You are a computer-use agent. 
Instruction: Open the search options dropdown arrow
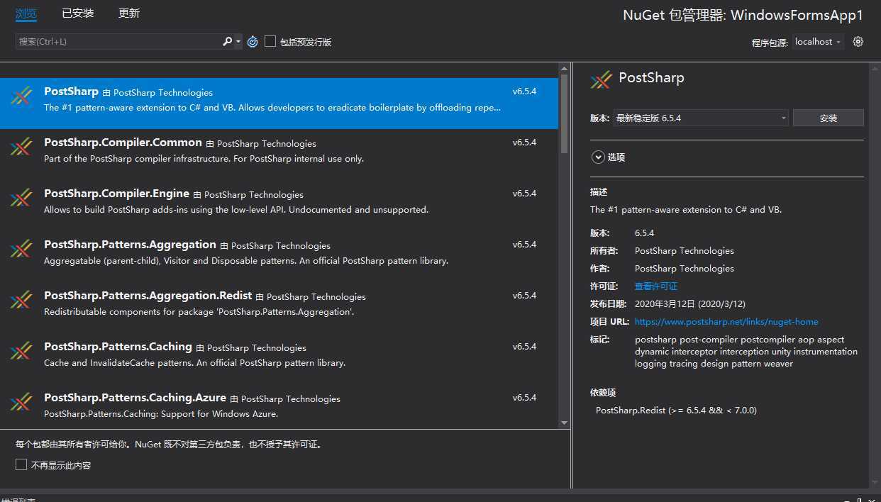click(238, 42)
